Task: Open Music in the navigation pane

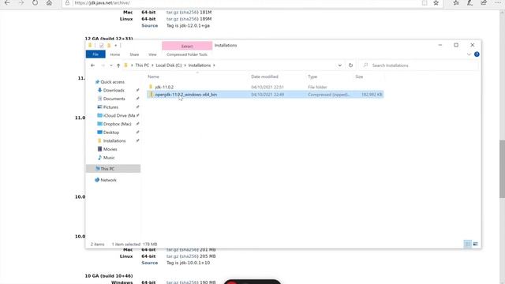Action: (109, 158)
